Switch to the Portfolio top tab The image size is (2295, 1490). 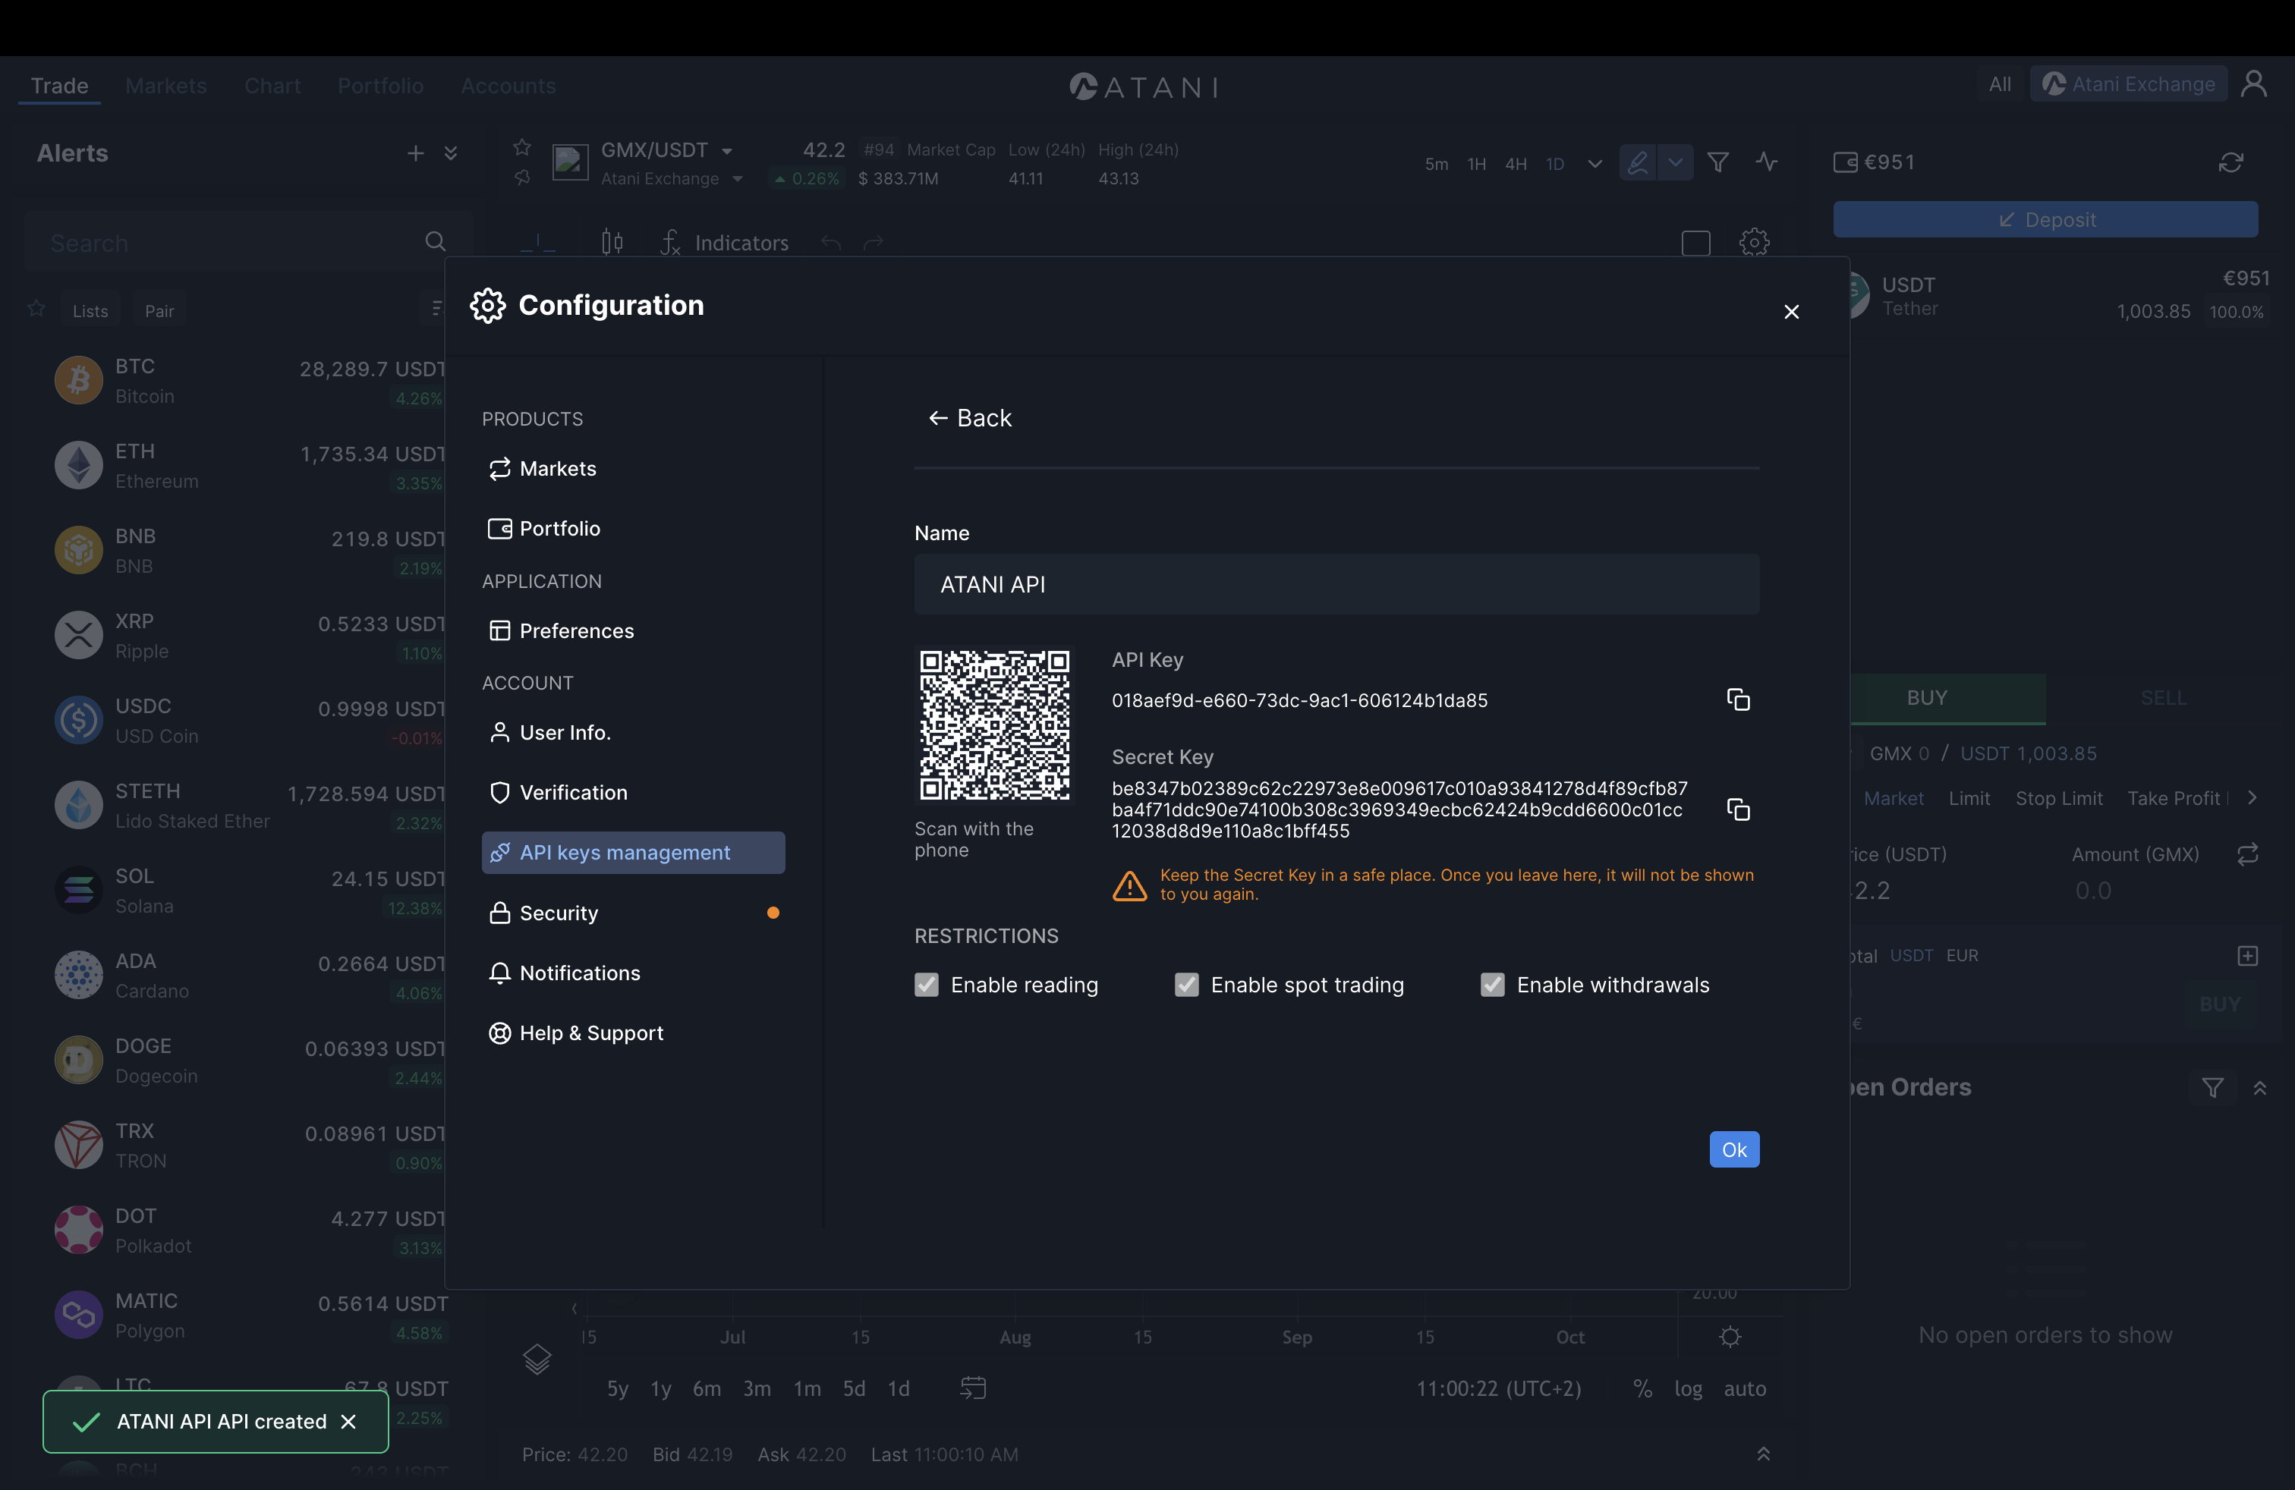[x=380, y=85]
